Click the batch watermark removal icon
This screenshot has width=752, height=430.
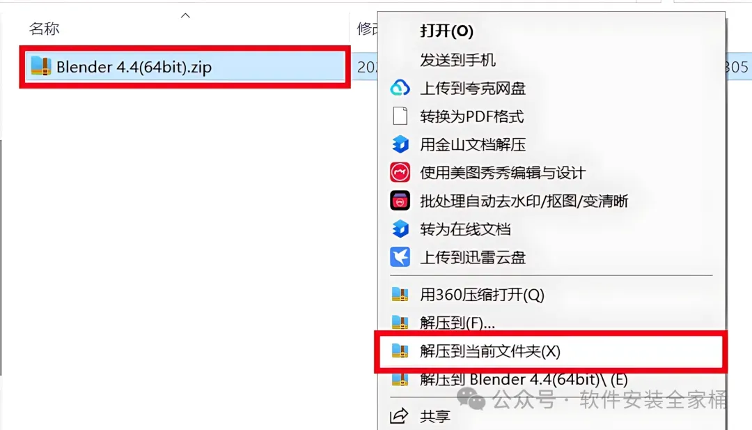(400, 201)
